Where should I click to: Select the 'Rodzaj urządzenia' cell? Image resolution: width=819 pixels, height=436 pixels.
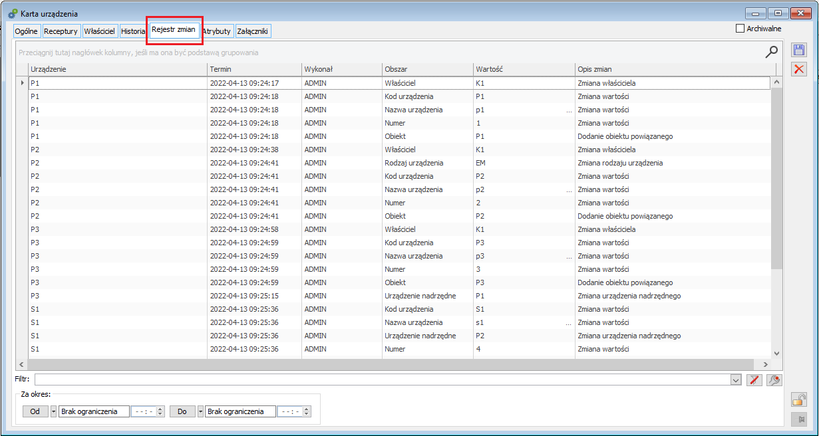tap(428, 163)
